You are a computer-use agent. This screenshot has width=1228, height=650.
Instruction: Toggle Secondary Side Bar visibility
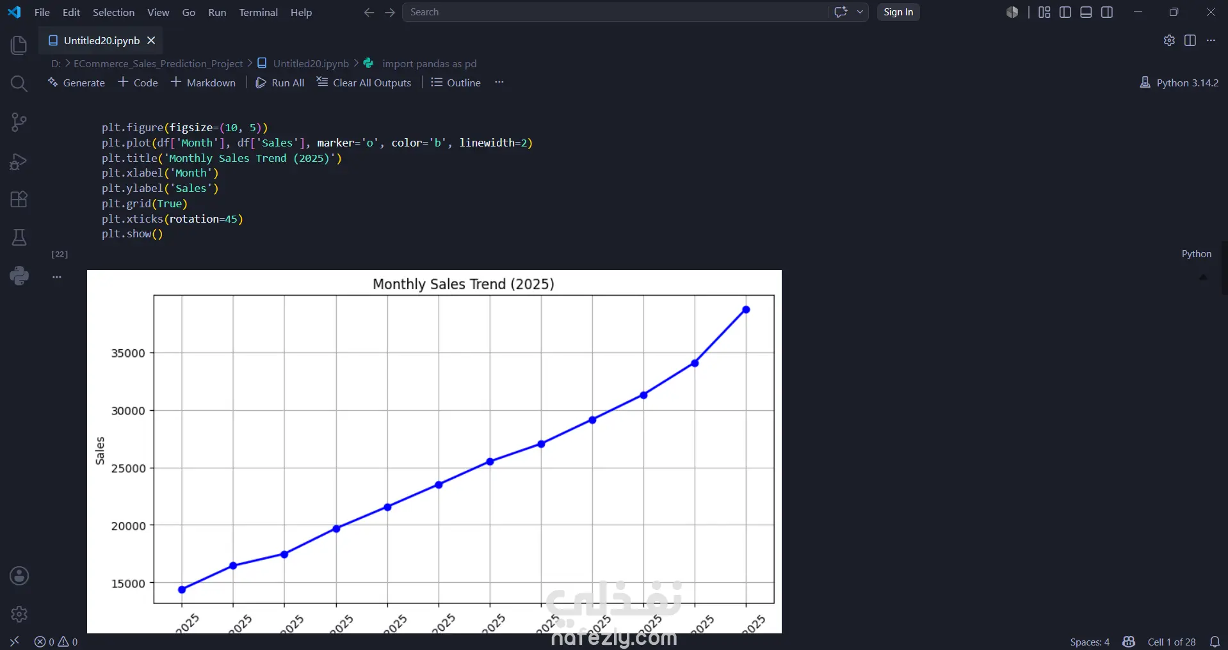(x=1107, y=12)
